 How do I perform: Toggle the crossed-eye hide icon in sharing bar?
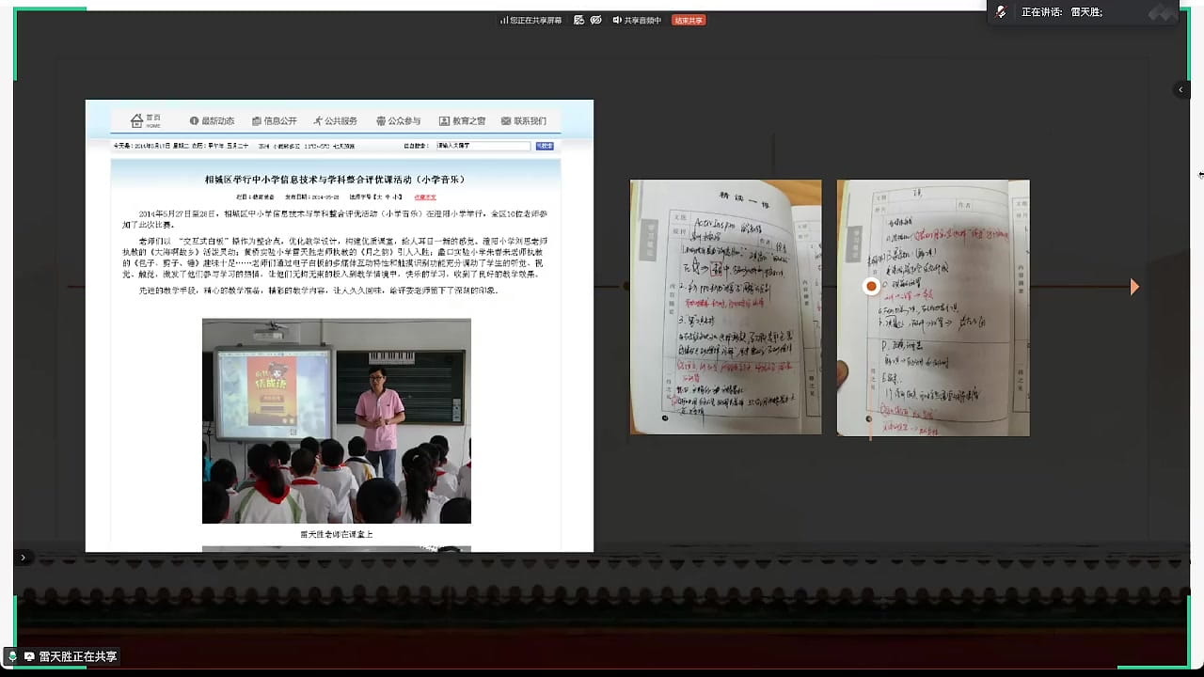[x=596, y=20]
